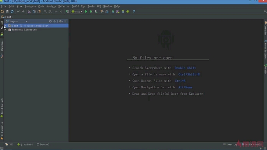
Task: Open the SDK Manager icon
Action: 123,12
